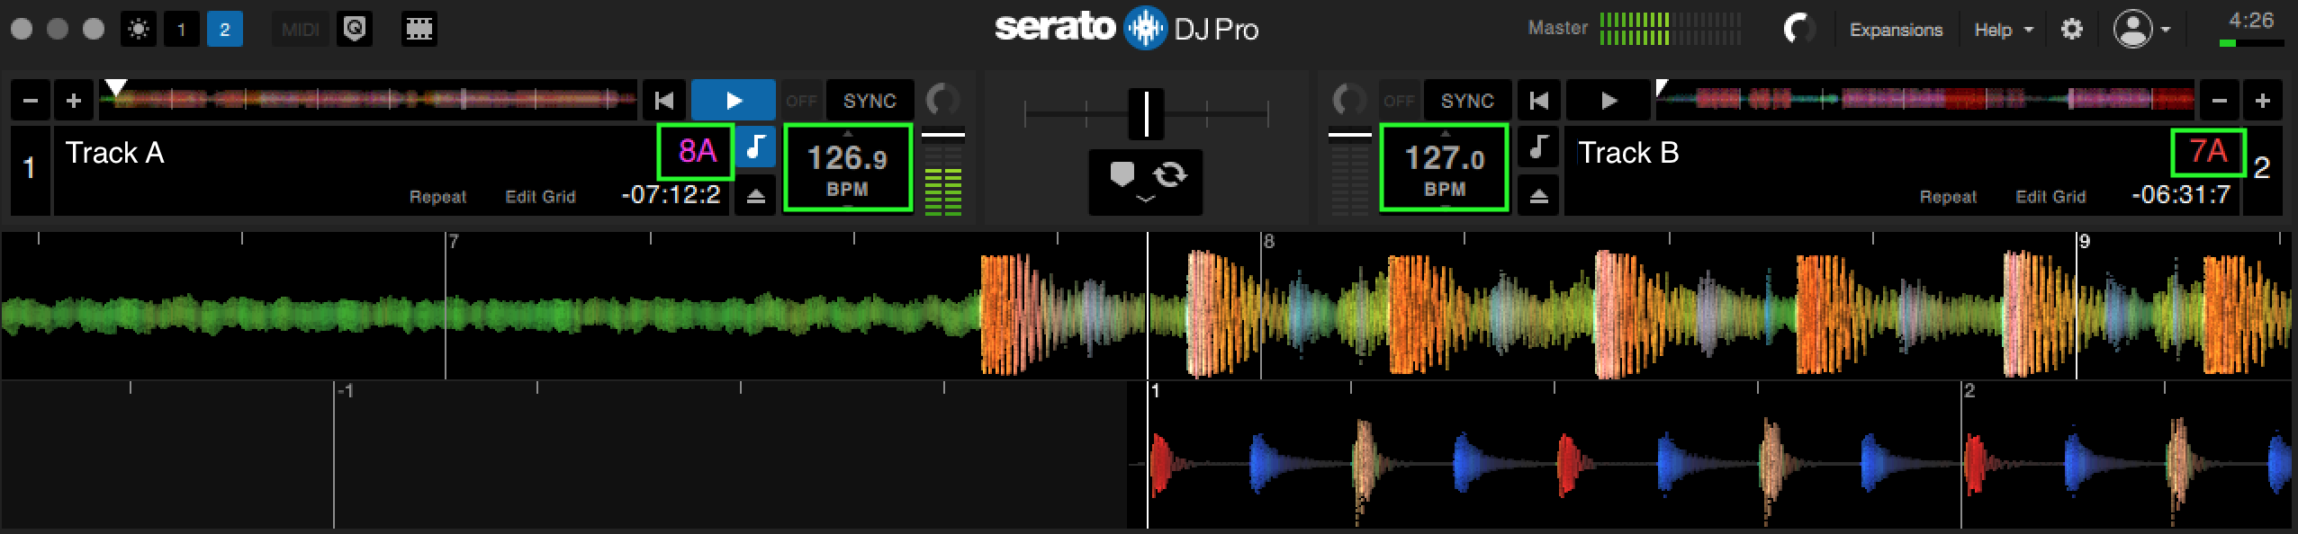Open the Expansions menu
The height and width of the screenshot is (534, 2298).
1896,30
